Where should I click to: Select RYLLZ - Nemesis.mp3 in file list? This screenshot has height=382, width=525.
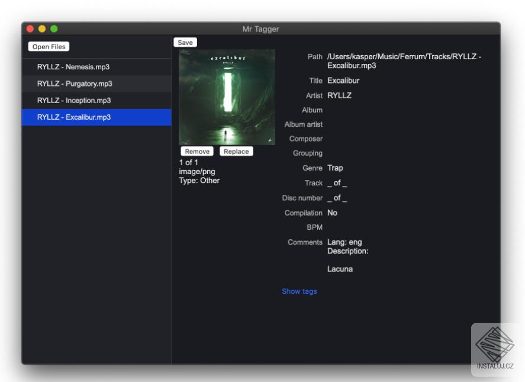point(73,67)
